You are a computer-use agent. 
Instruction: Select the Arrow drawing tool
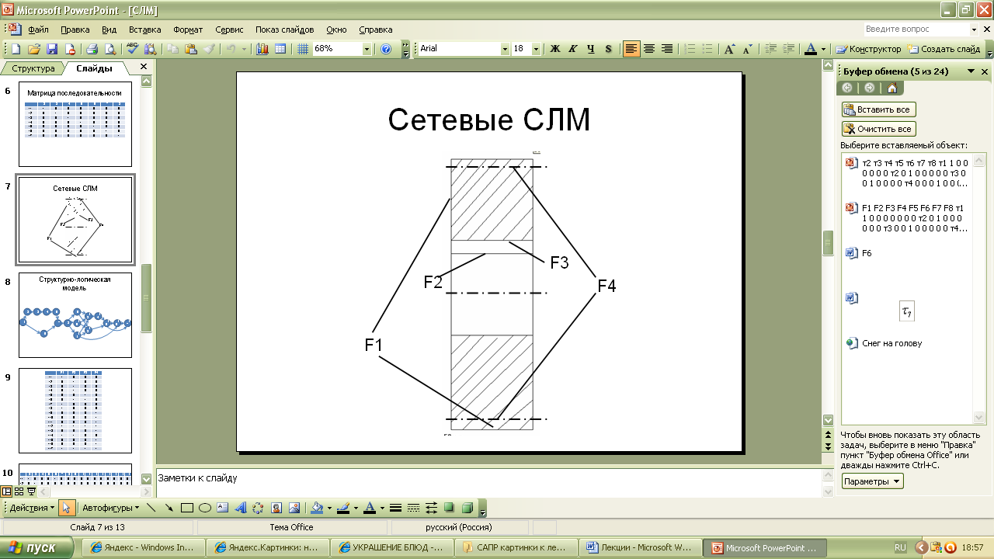tap(169, 509)
